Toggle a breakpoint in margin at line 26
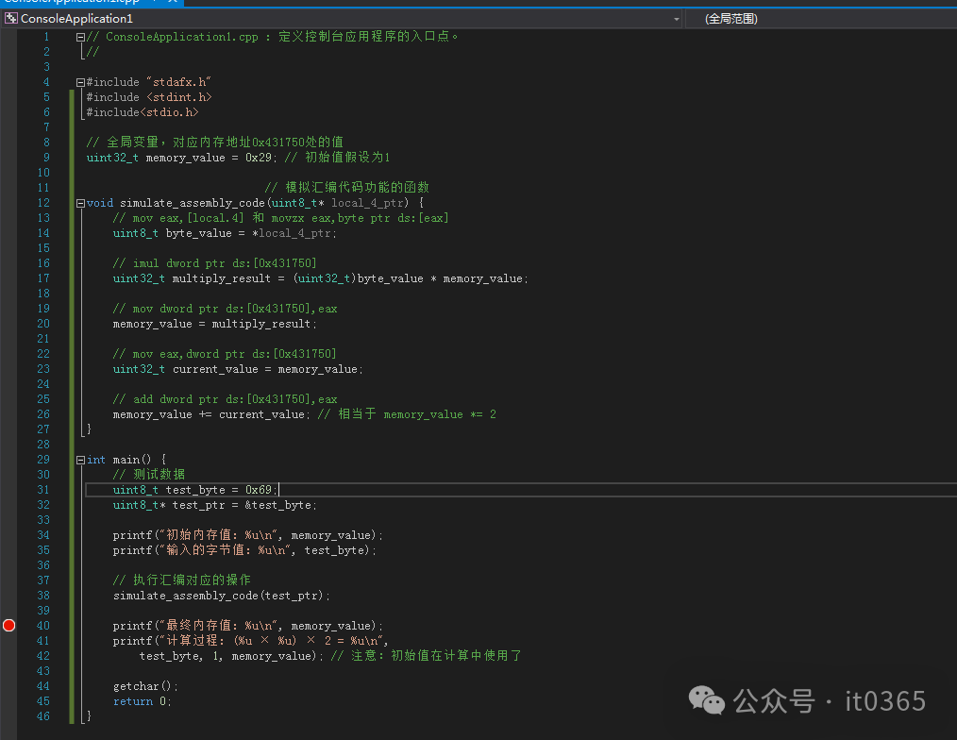The image size is (957, 740). click(9, 414)
